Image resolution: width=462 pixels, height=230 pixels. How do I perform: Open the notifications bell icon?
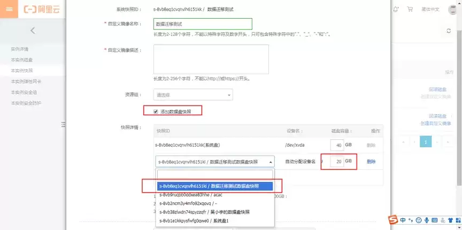pyautogui.click(x=396, y=9)
